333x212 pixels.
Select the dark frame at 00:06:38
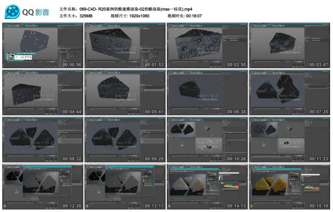(207, 92)
